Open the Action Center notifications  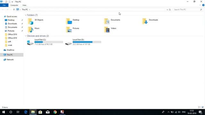[200, 112]
